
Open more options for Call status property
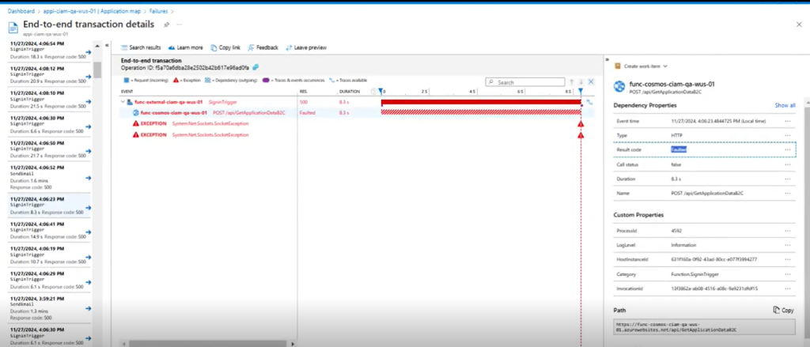[787, 164]
